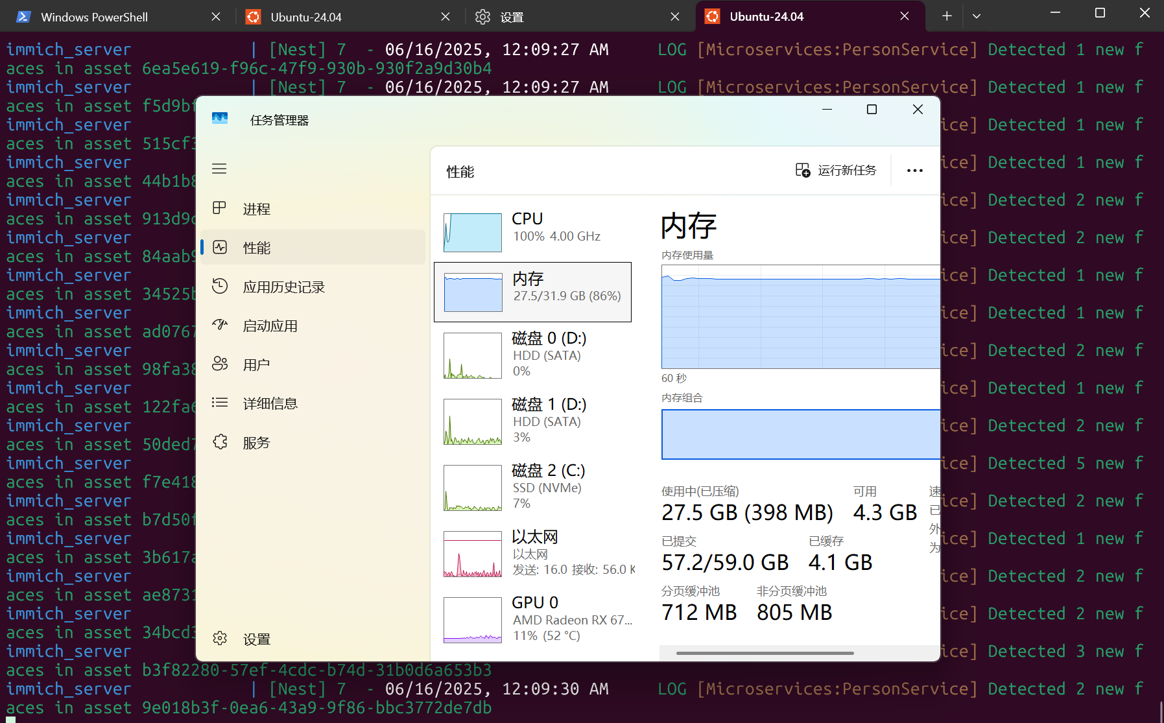Click the history clock icon beside 应用历史记录

[220, 285]
